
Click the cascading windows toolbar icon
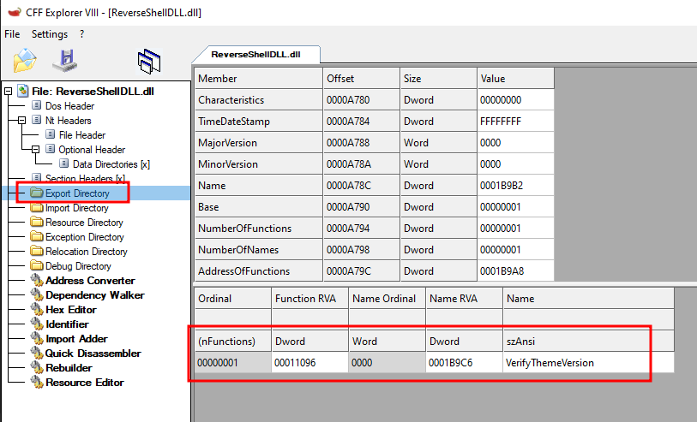click(x=149, y=60)
